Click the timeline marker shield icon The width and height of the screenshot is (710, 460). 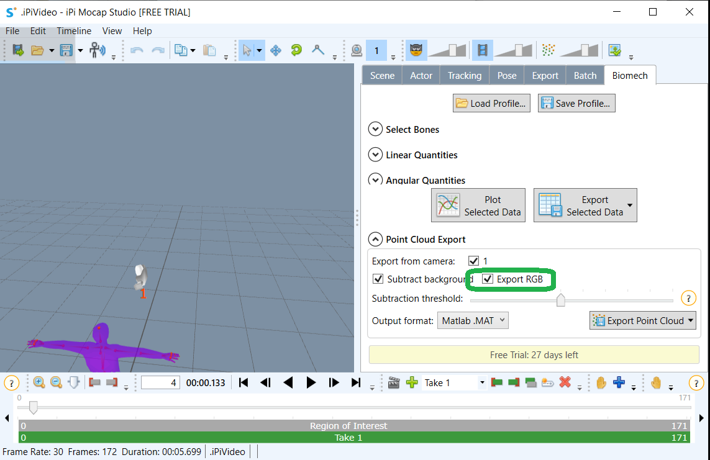pyautogui.click(x=74, y=382)
